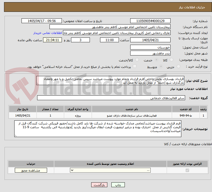Select the کالا/خدمت radio button

click(137, 60)
